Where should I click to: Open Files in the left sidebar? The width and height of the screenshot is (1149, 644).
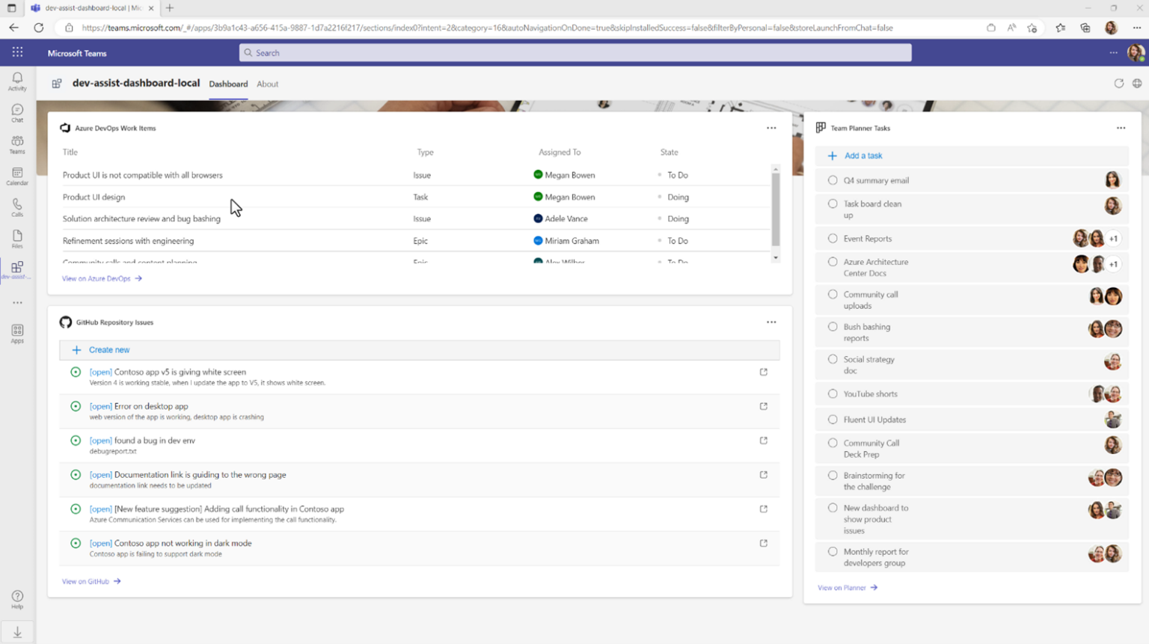(17, 239)
